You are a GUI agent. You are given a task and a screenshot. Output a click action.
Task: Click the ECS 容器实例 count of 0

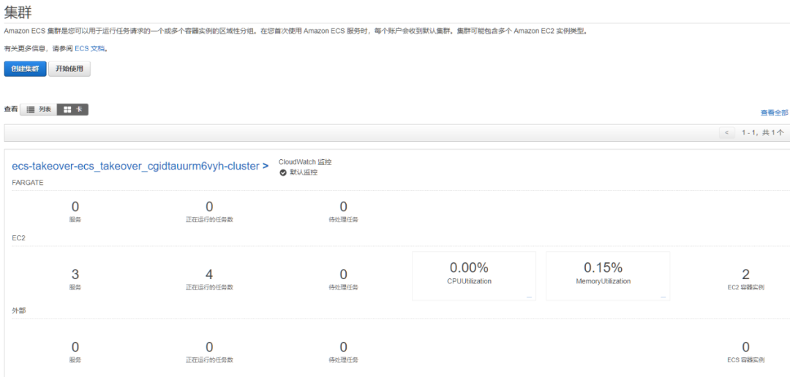tap(745, 347)
